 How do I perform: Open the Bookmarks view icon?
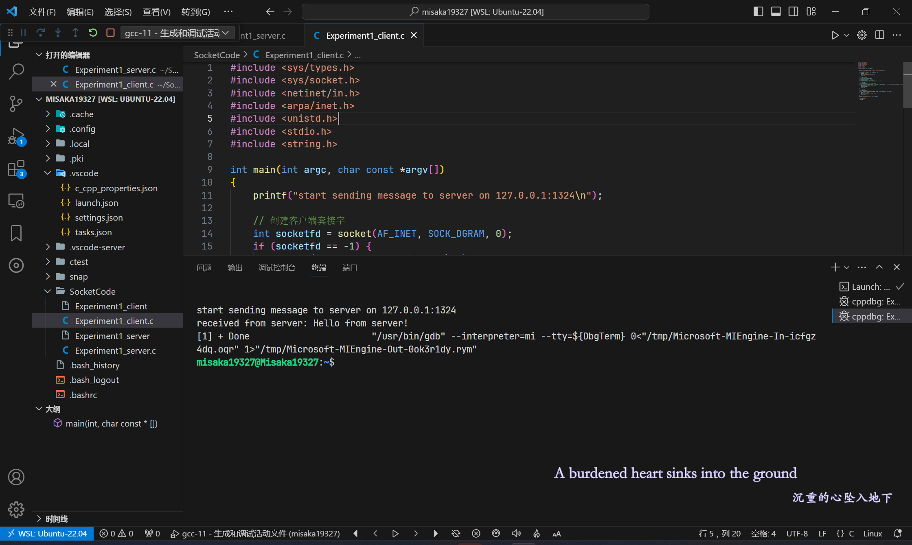(x=16, y=233)
